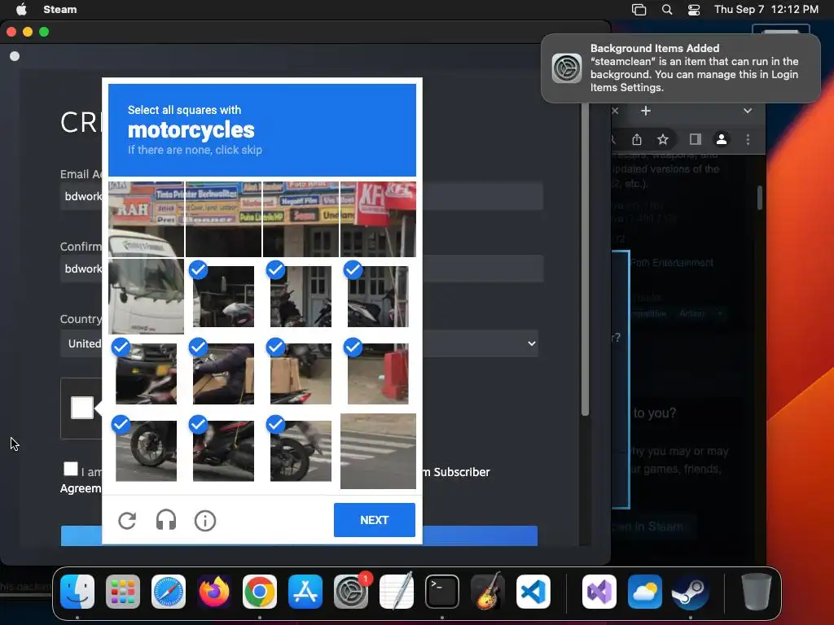Launch Firefox from the dock
Screen dimensions: 834x625
pyautogui.click(x=214, y=592)
